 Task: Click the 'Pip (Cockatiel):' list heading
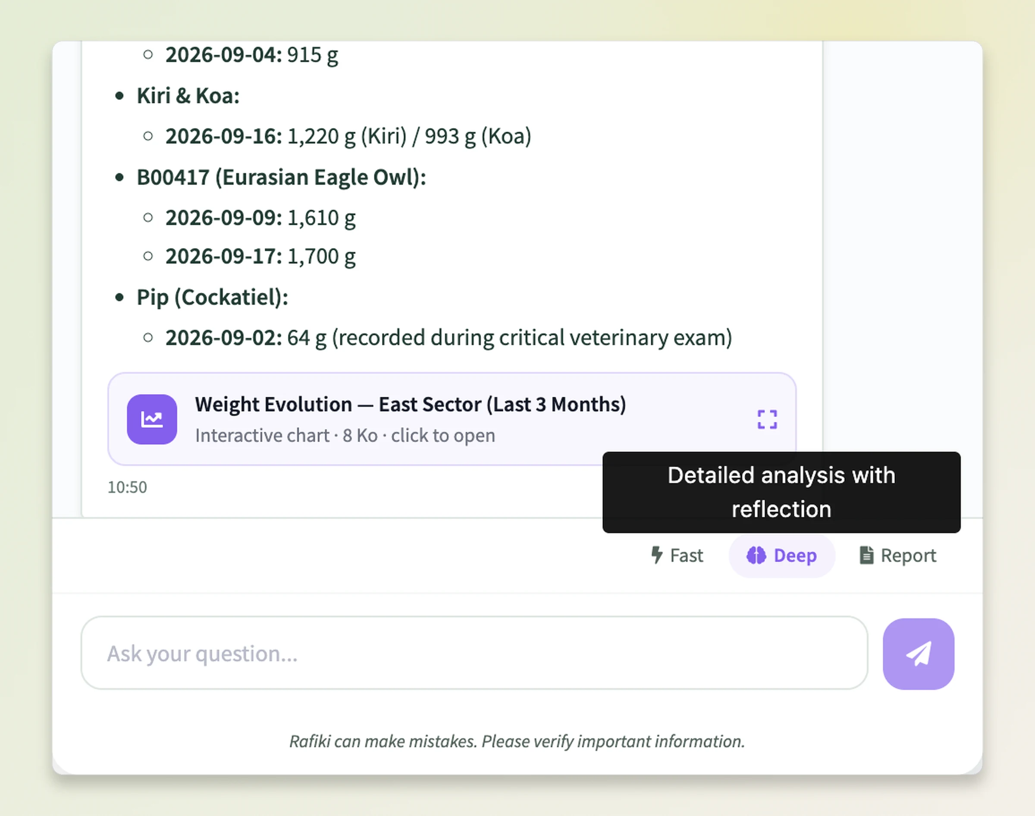(213, 297)
